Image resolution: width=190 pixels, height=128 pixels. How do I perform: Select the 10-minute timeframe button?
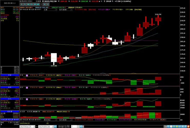pos(28,4)
